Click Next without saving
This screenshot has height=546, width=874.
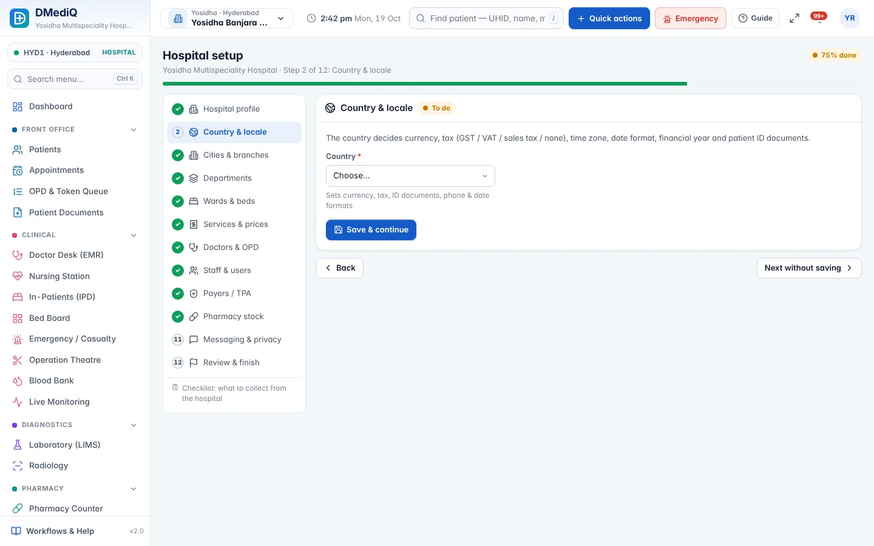[809, 268]
